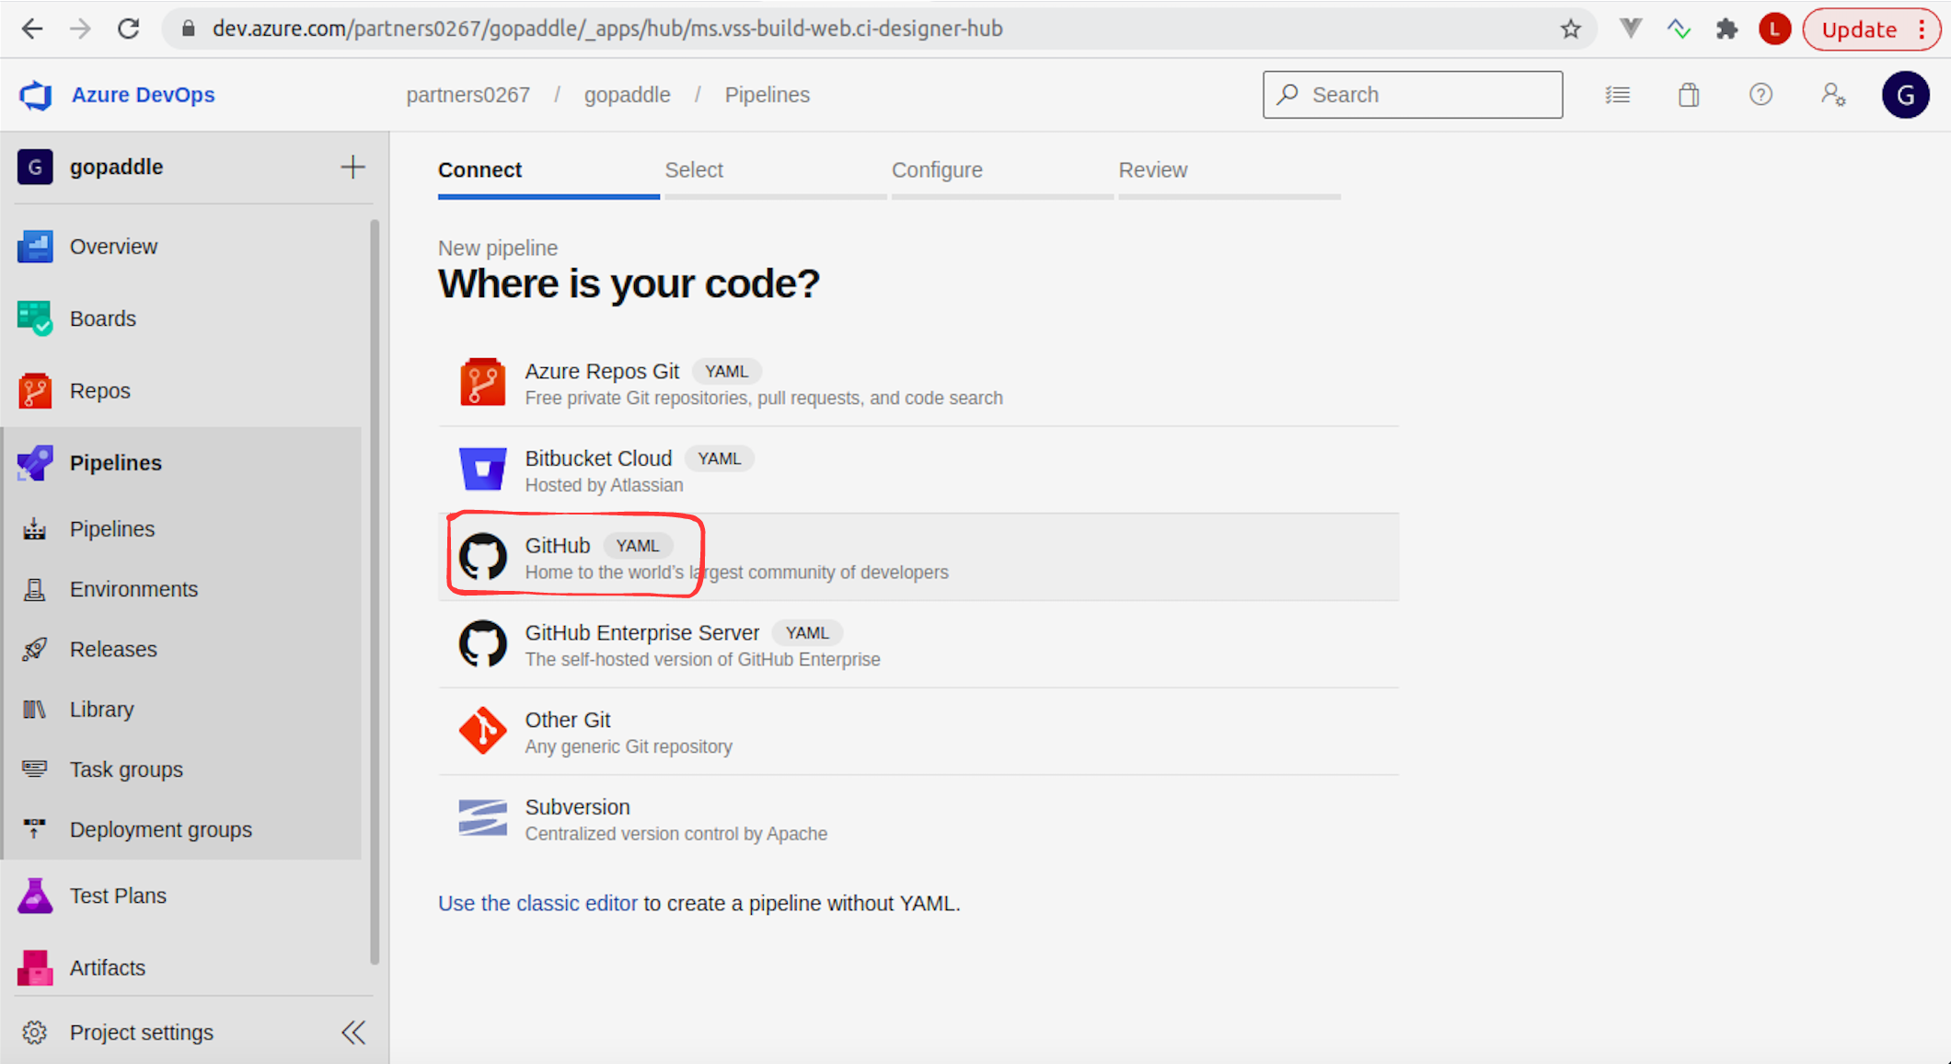
Task: Reload the browser page
Action: [x=129, y=29]
